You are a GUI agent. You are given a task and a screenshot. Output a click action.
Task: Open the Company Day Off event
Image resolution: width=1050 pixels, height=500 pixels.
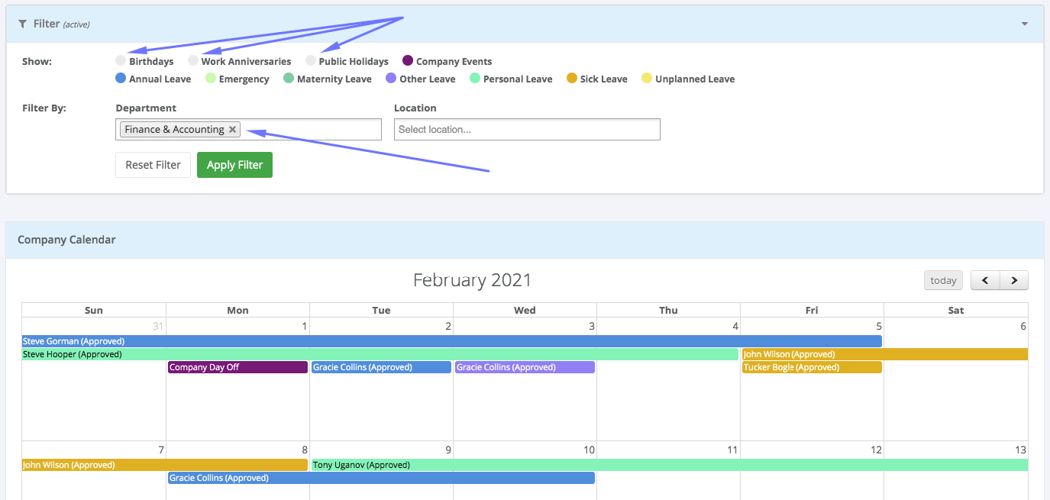point(237,367)
